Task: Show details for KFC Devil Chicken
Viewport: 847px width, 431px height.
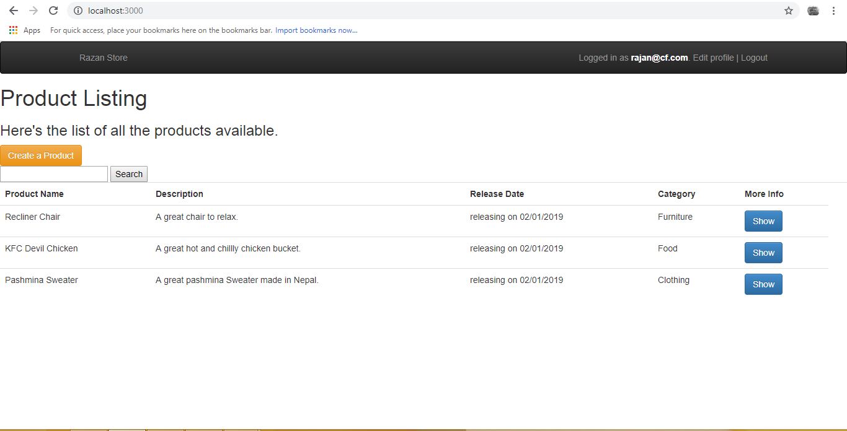Action: (x=763, y=252)
